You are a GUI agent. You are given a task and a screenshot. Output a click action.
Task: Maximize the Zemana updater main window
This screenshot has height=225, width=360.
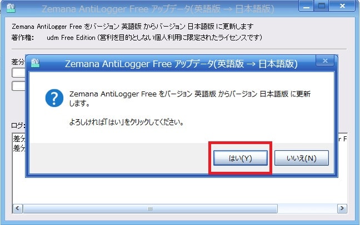click(x=322, y=6)
